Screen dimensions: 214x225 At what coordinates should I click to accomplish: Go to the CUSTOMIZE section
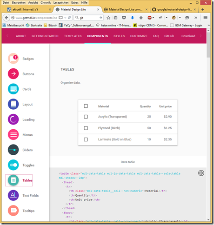[x=139, y=36]
